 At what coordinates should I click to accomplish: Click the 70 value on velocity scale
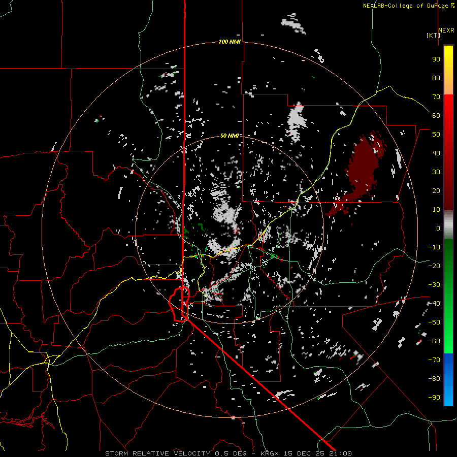point(436,97)
